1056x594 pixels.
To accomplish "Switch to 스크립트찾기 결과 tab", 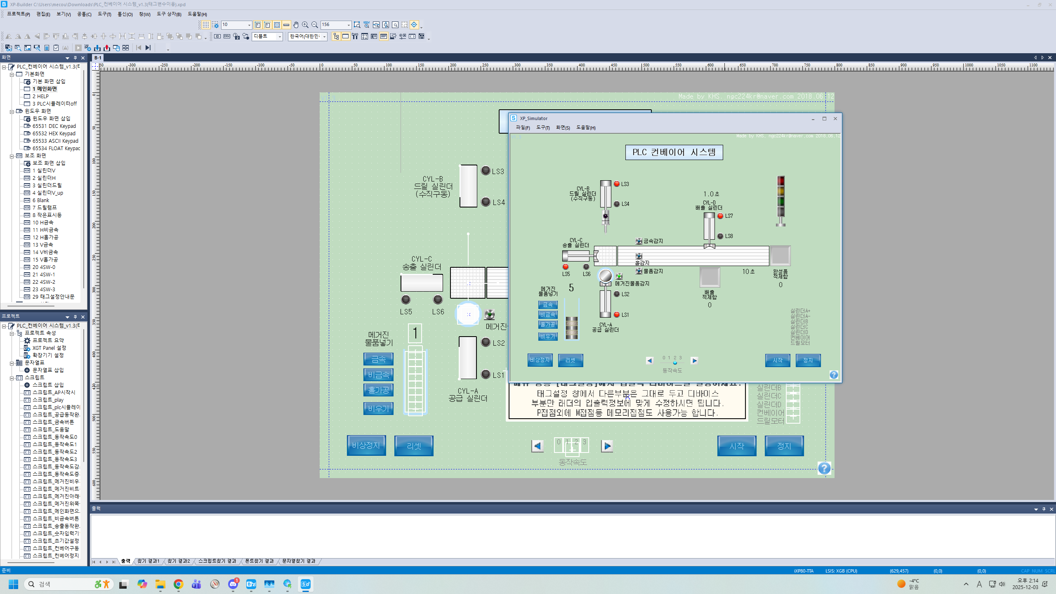I will tap(217, 561).
